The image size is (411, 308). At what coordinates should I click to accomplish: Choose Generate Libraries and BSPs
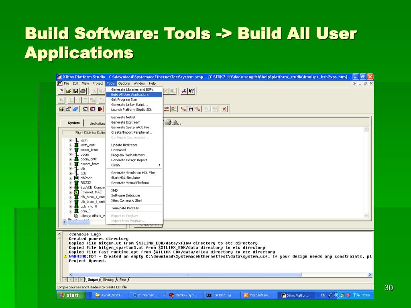click(x=134, y=89)
